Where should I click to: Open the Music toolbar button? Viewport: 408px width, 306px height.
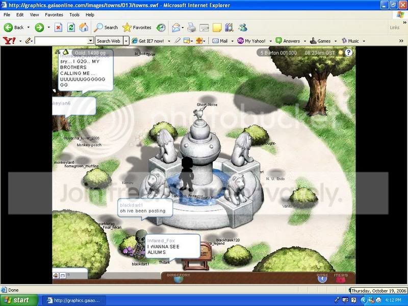(350, 41)
